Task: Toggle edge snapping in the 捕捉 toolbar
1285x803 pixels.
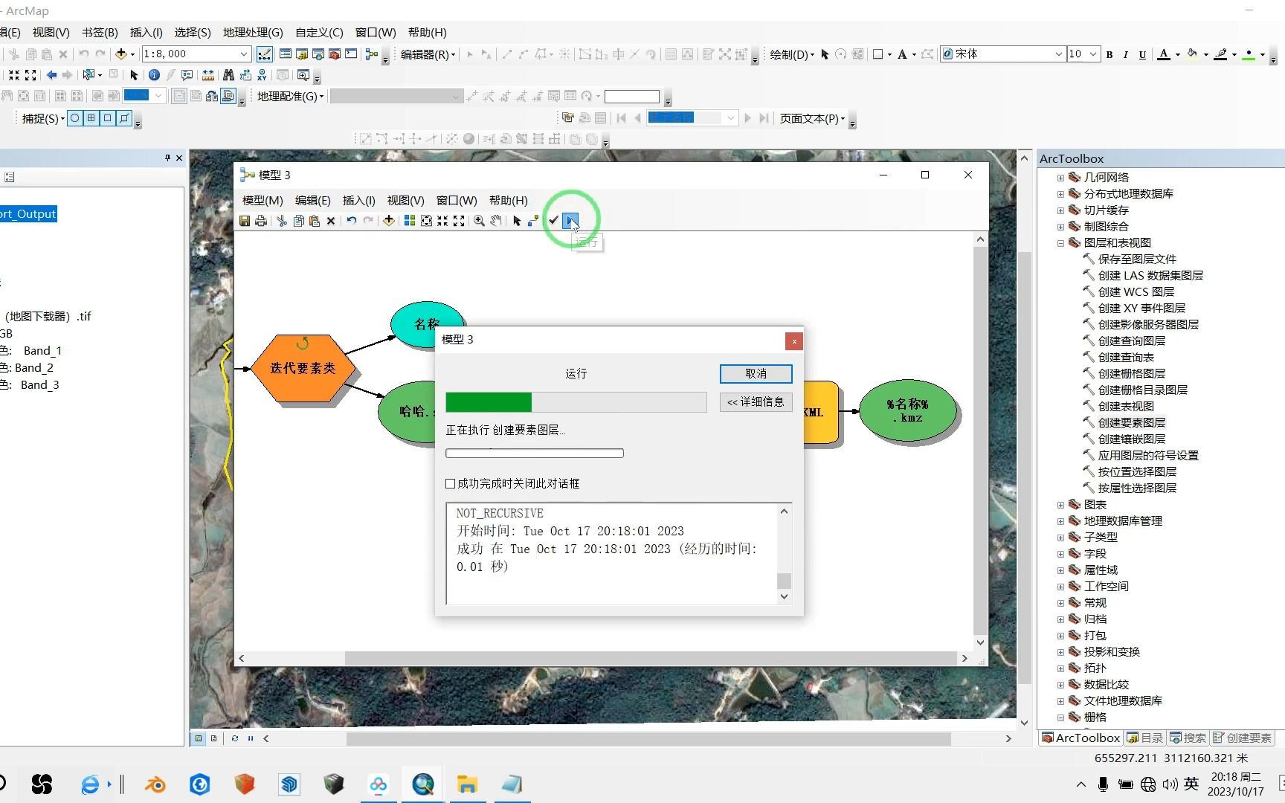Action: tap(123, 118)
